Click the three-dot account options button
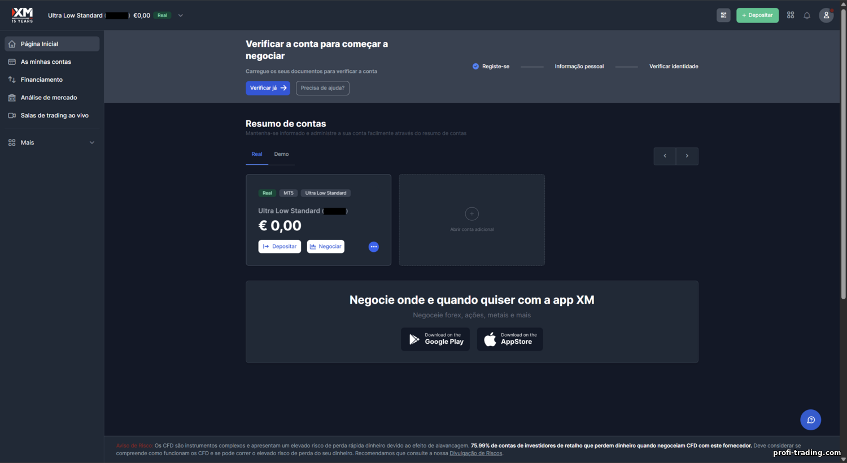 [x=374, y=247]
